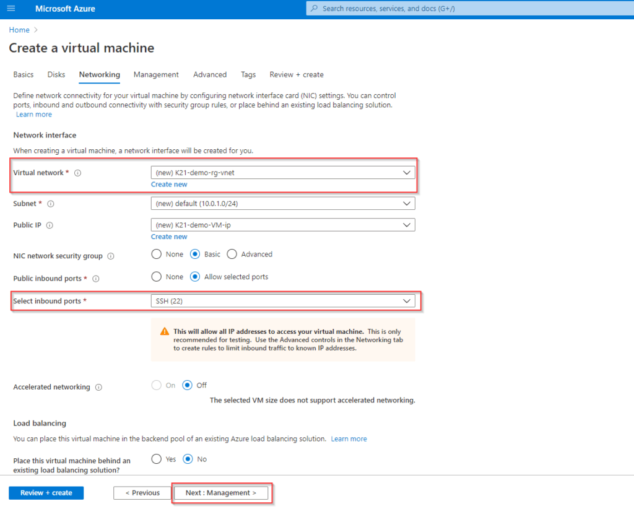
Task: Click the warning triangle in the IP access notice
Action: [164, 331]
